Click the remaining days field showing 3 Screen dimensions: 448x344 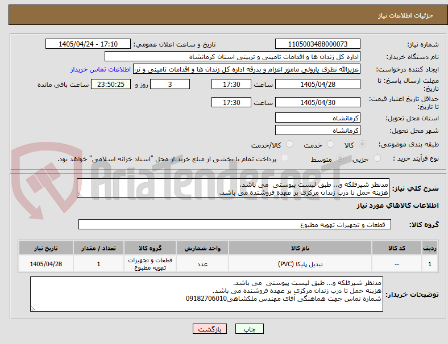tap(170, 85)
